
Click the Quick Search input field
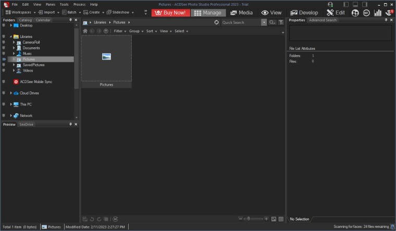click(x=241, y=22)
